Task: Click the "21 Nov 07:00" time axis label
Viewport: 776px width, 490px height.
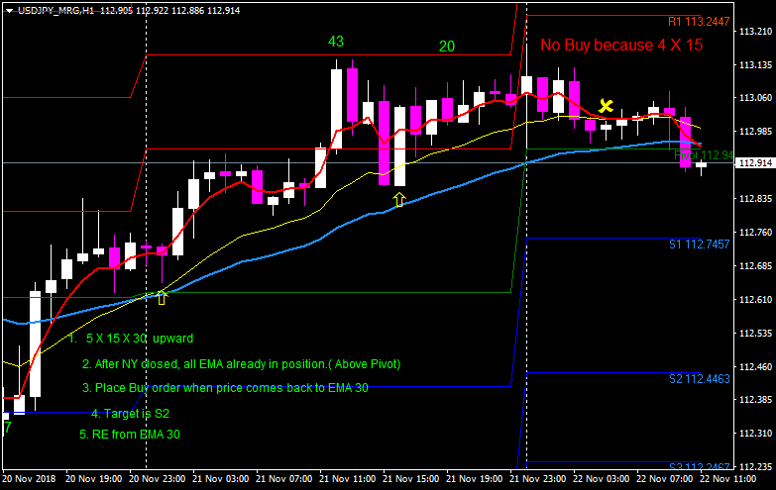Action: pos(284,479)
